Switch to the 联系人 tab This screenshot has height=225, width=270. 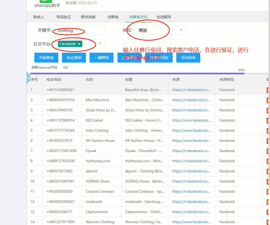39,17
